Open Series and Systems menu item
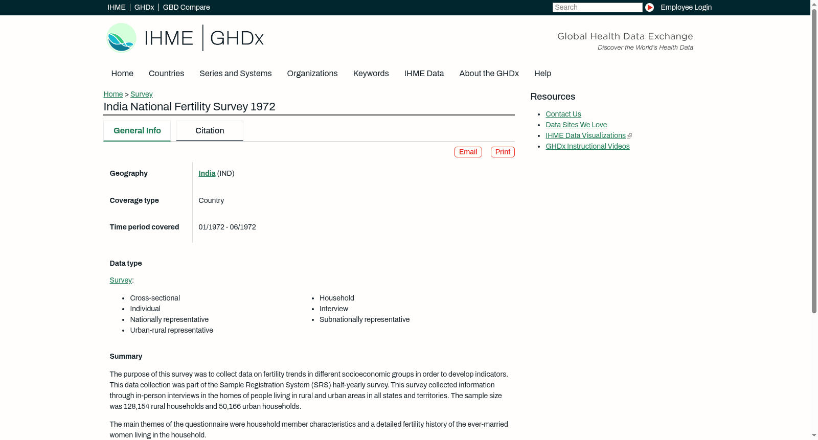The image size is (818, 440). (x=236, y=73)
